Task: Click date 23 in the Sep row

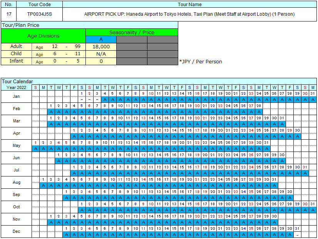Action: (x=236, y=192)
